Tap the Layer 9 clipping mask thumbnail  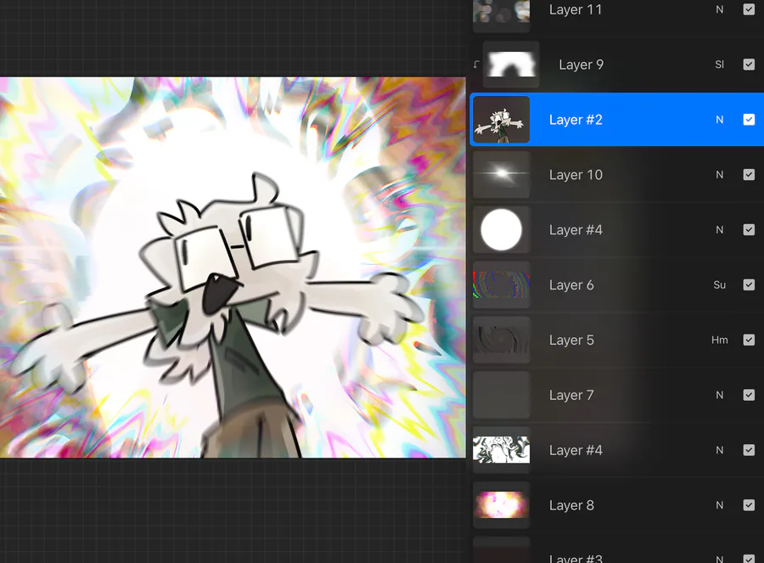[x=511, y=65]
